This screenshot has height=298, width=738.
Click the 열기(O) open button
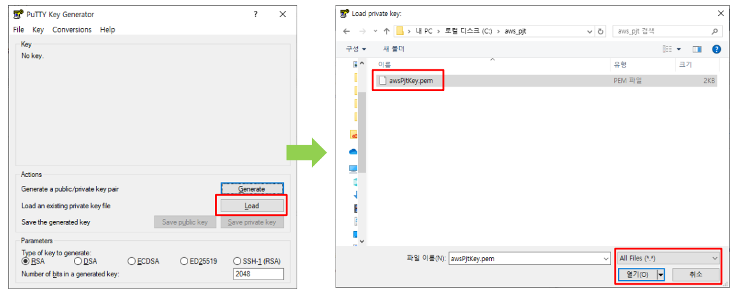tap(637, 274)
